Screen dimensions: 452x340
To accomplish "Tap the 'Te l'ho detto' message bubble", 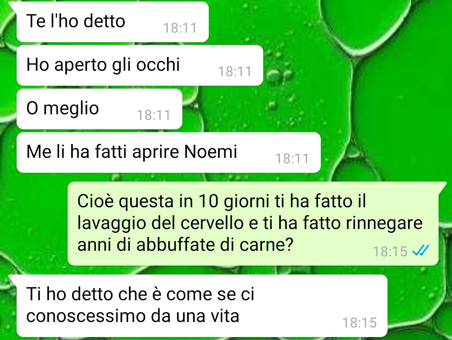I will (113, 22).
